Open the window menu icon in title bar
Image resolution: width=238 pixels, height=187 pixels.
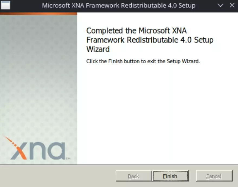(x=5, y=5)
